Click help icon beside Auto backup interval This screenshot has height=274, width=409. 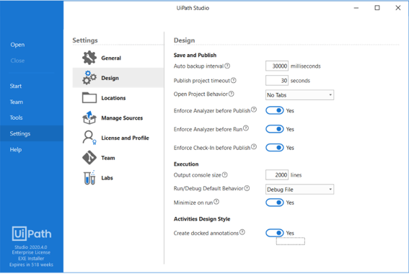click(227, 66)
